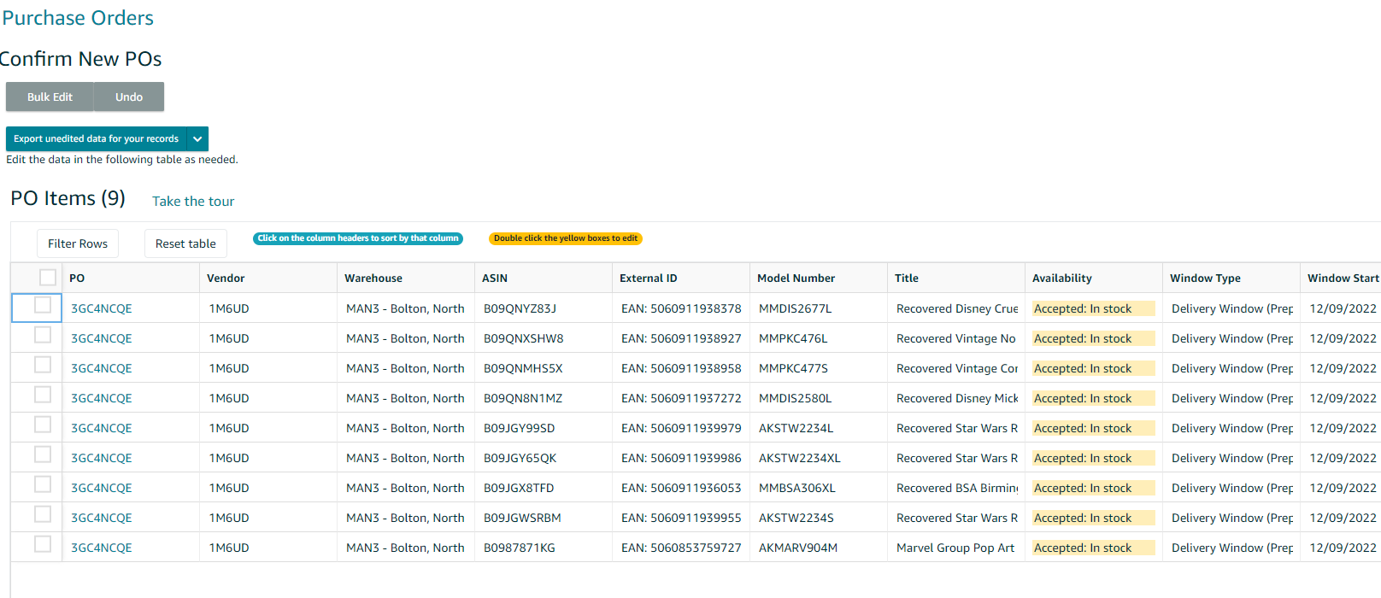Select Availability cell for Marvel Group Pop Art
The height and width of the screenshot is (598, 1381).
point(1094,548)
